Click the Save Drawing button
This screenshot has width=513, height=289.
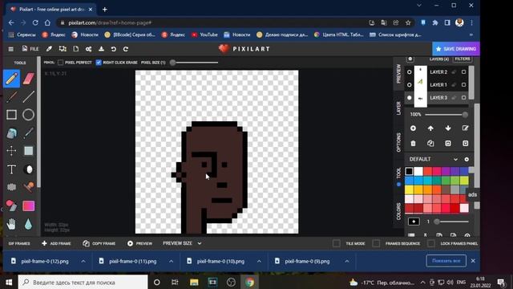(456, 49)
